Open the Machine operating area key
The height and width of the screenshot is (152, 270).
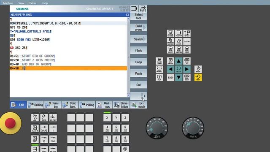click(x=170, y=33)
